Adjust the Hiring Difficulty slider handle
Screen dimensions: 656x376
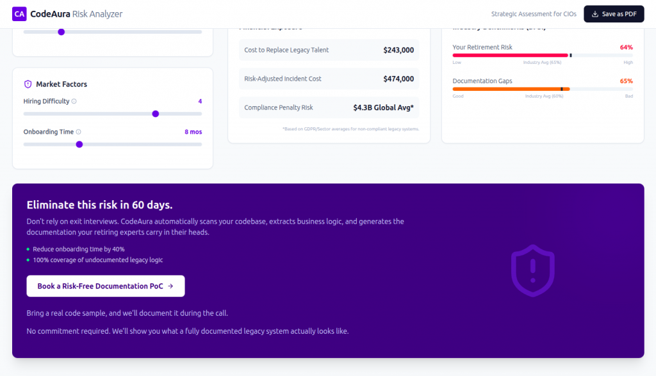click(155, 114)
